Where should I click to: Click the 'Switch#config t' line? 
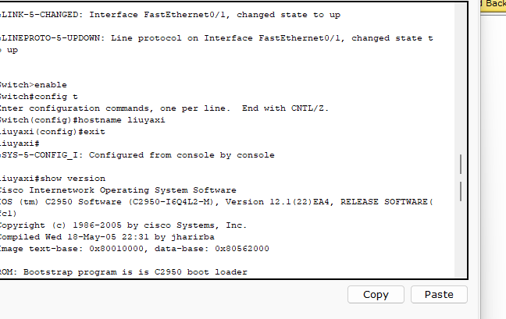point(39,97)
